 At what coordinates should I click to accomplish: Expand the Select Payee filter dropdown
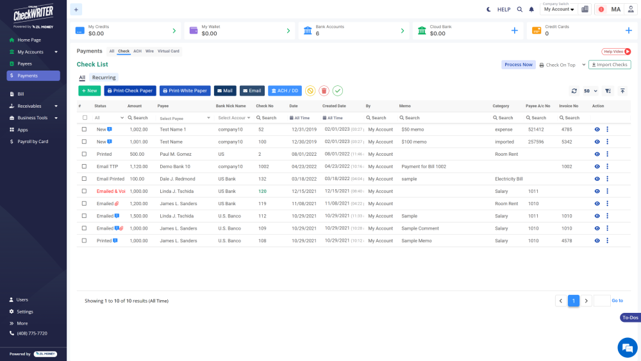coord(185,118)
